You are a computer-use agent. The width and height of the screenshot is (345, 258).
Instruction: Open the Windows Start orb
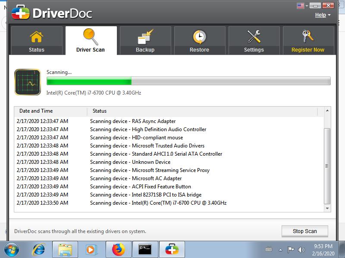12,249
